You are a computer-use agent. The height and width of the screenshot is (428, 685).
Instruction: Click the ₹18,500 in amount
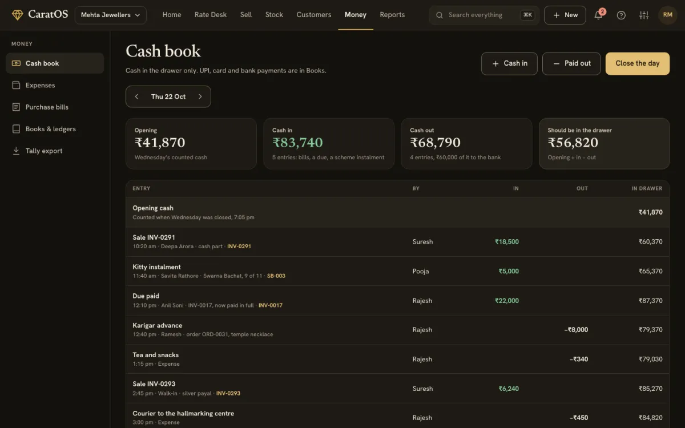click(507, 242)
